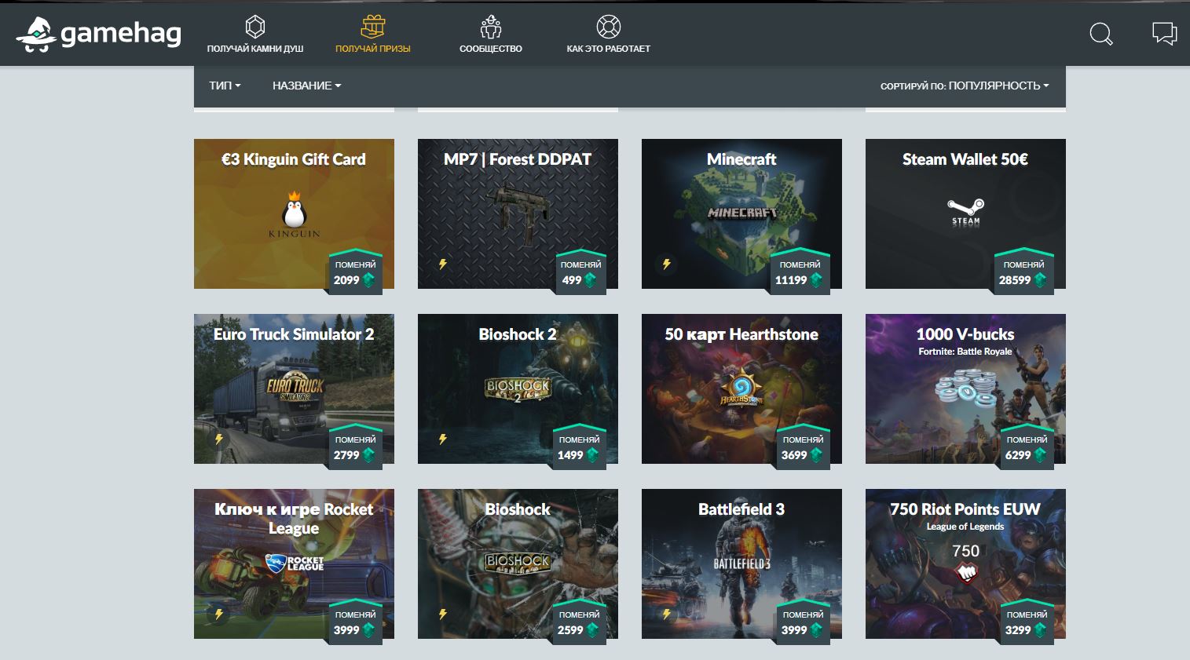Click the soul gems icon
The height and width of the screenshot is (660, 1190).
(255, 27)
